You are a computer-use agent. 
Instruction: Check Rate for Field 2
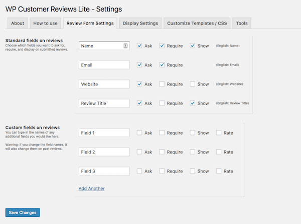point(218,152)
